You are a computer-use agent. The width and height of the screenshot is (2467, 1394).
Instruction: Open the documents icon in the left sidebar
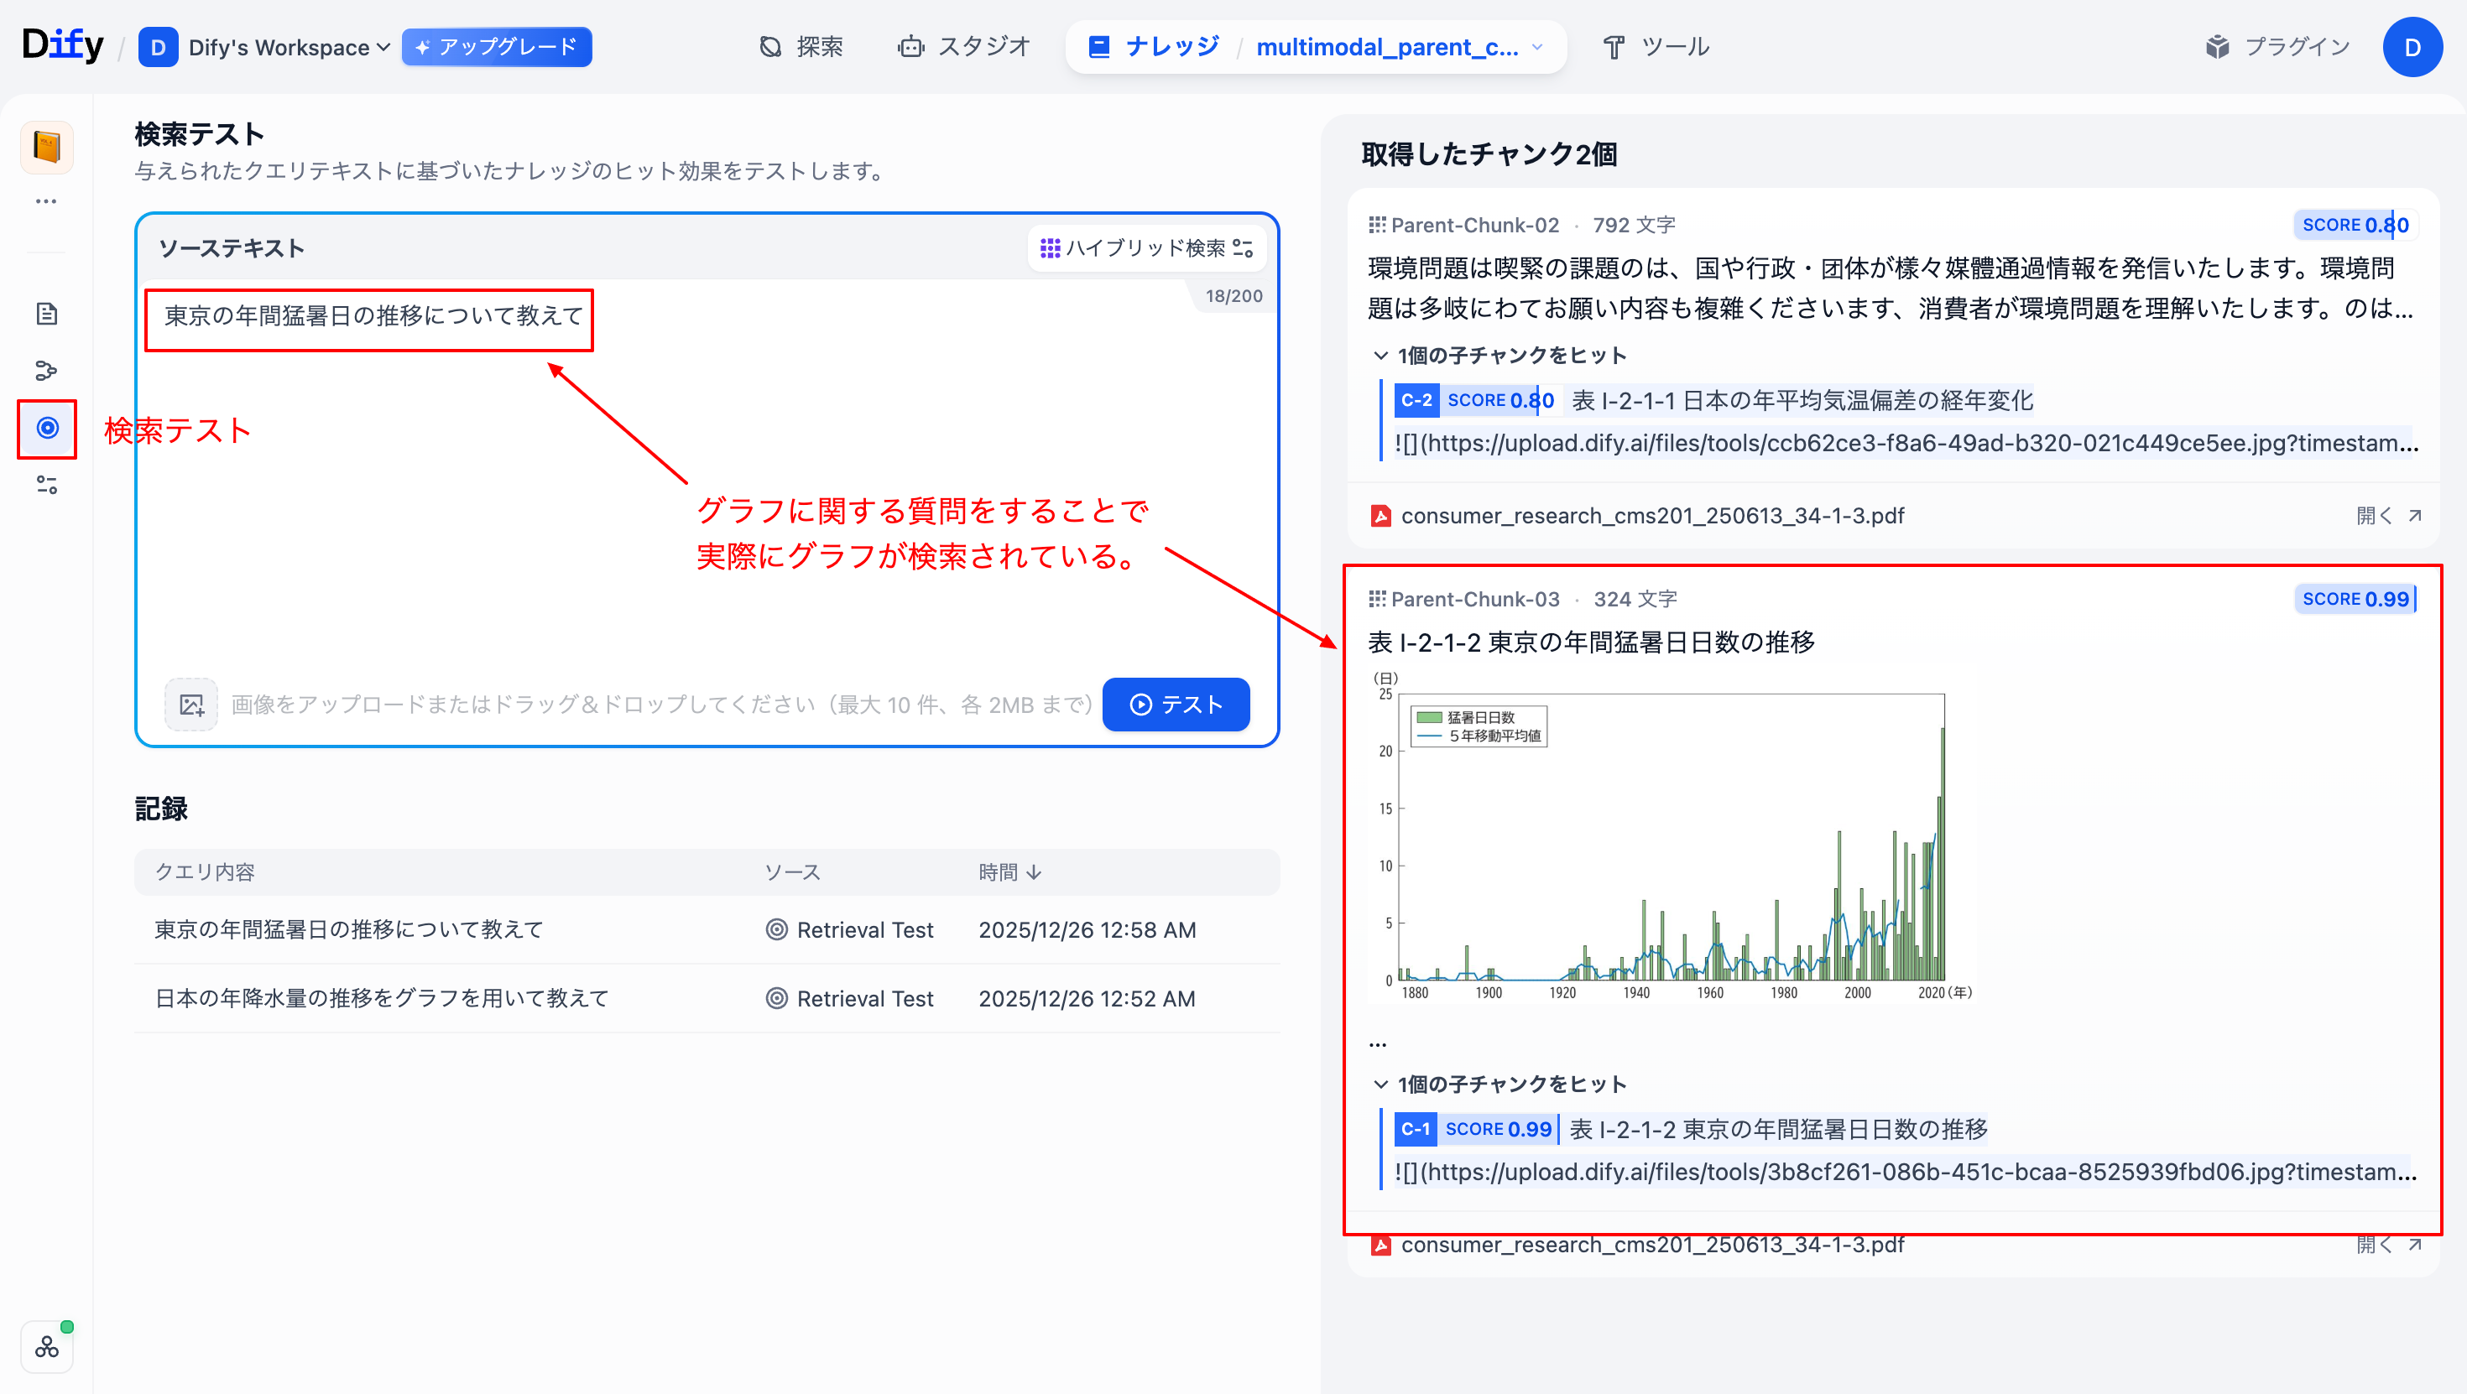coord(46,314)
